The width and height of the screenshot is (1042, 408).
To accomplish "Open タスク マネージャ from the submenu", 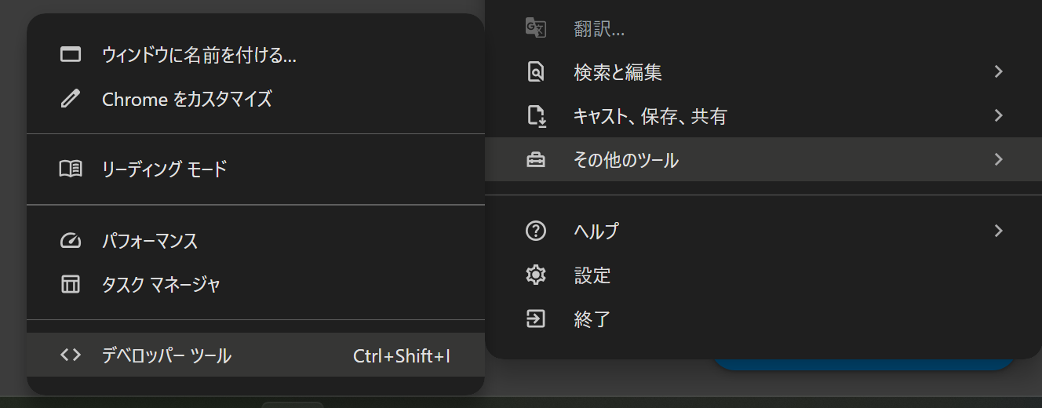I will 161,284.
